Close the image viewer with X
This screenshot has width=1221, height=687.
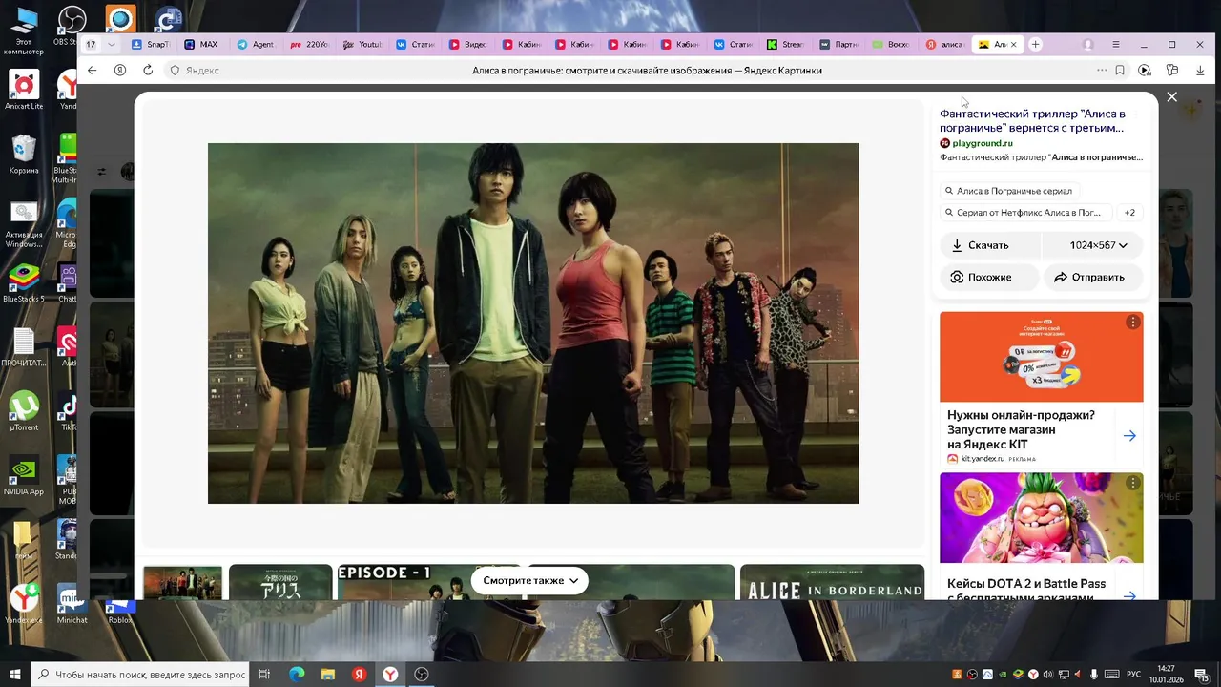[1171, 97]
